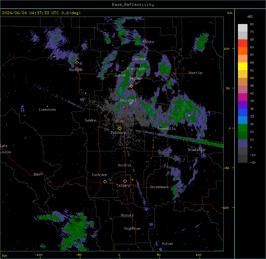
Task: Click the Ponoka city label
Action: click(x=148, y=42)
